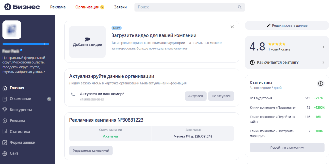The image size is (331, 164).
Task: Open the Заявки top menu
Action: click(x=120, y=7)
